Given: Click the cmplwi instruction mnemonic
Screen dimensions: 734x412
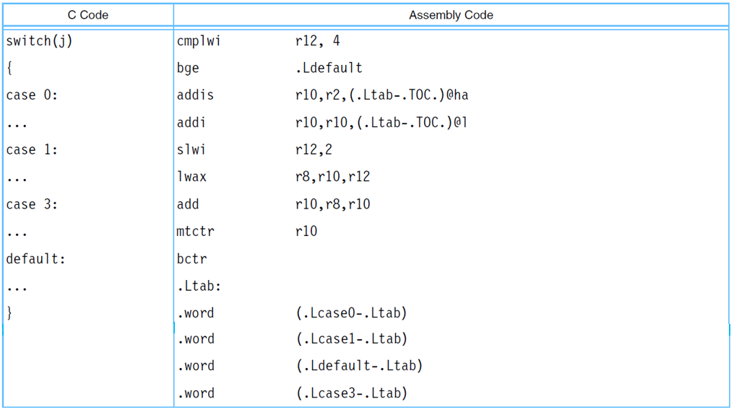Looking at the screenshot, I should point(199,41).
